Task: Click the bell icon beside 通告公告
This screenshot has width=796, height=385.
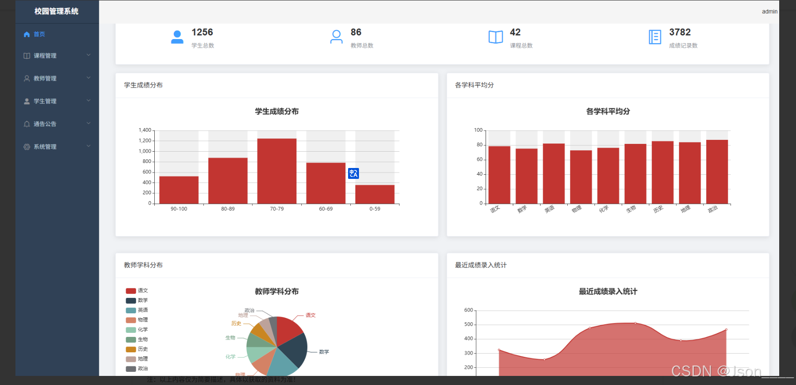Action: [27, 124]
